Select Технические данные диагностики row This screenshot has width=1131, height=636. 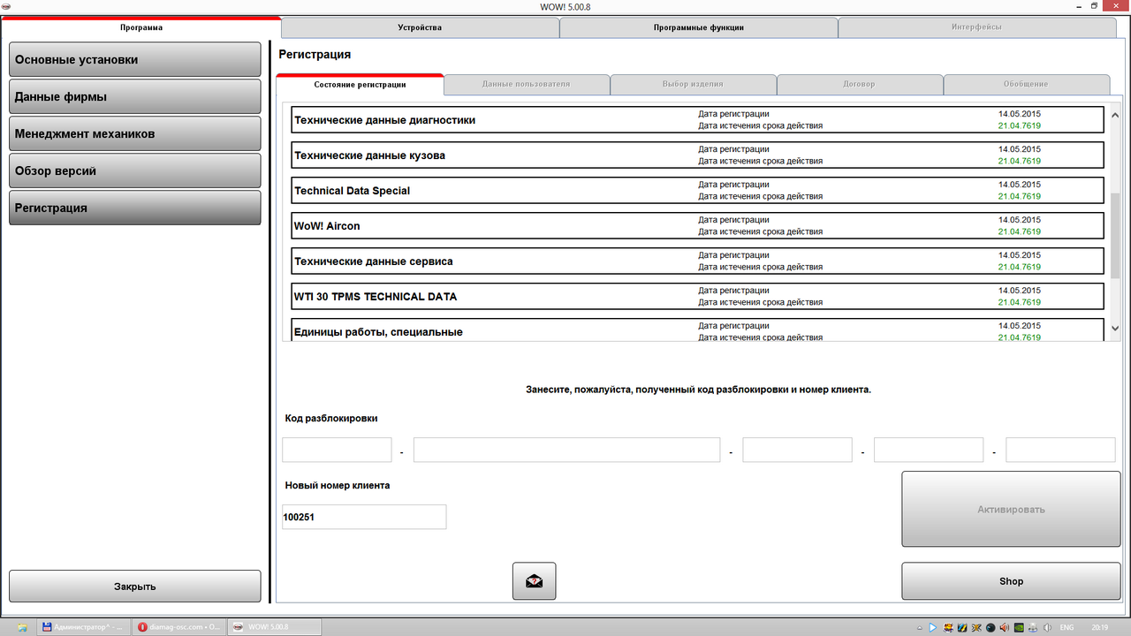point(697,120)
